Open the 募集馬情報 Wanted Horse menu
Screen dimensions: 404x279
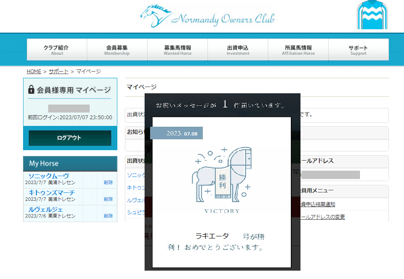177,50
